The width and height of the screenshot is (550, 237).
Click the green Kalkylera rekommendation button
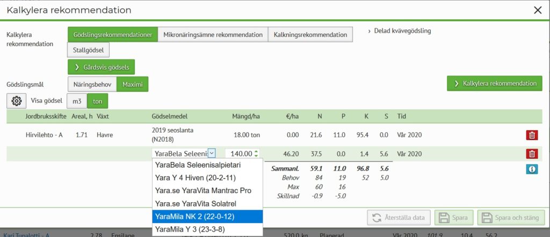[x=495, y=84]
